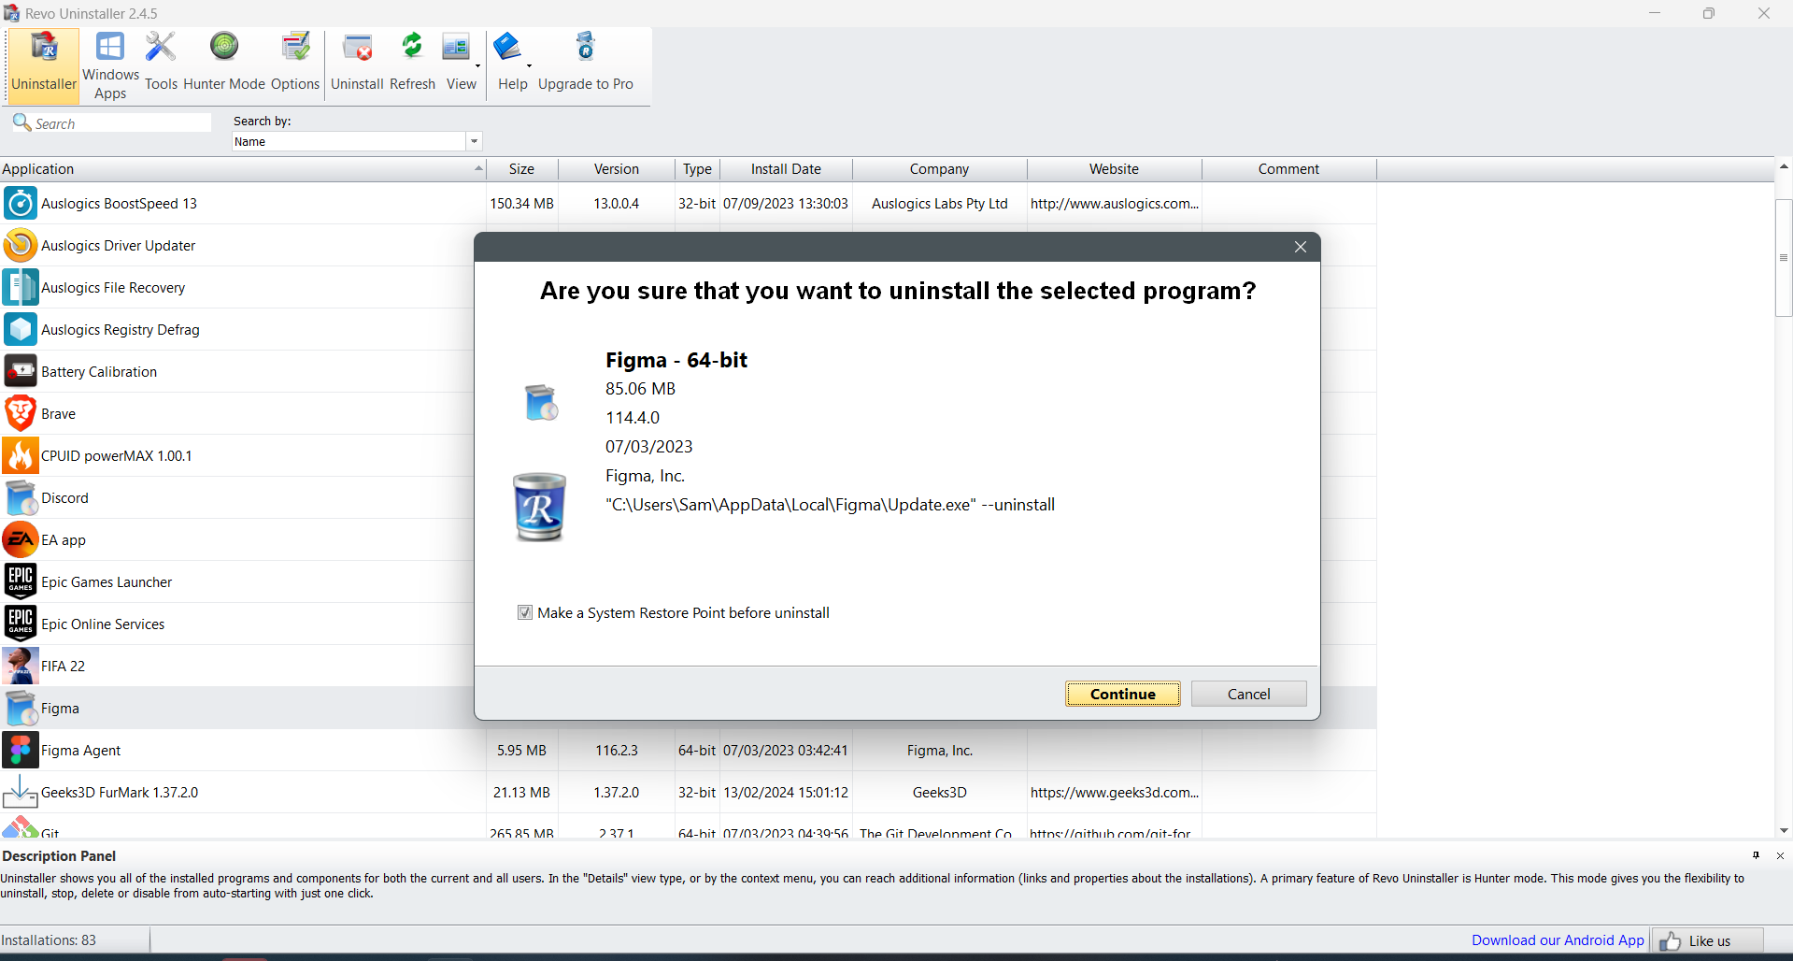The image size is (1793, 961).
Task: Sort by the Application column header
Action: (x=243, y=169)
